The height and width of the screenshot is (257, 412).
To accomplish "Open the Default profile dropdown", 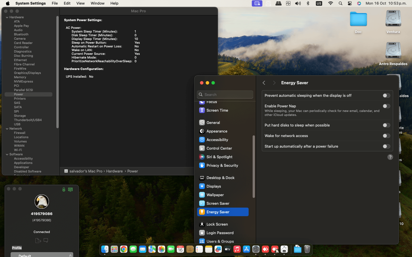I will 42,255.
